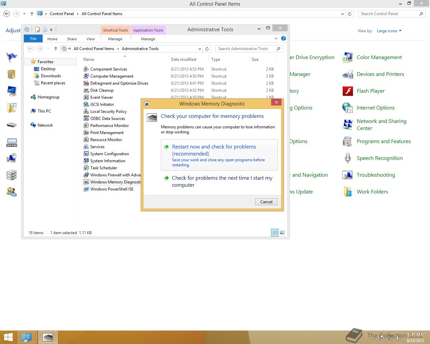This screenshot has height=344, width=430.
Task: Expand the Control Panel address bar history
Action: [342, 14]
